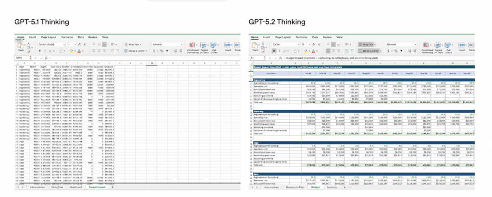492x197 pixels.
Task: Open Cell Styles in the left Excel window
Action: click(214, 46)
